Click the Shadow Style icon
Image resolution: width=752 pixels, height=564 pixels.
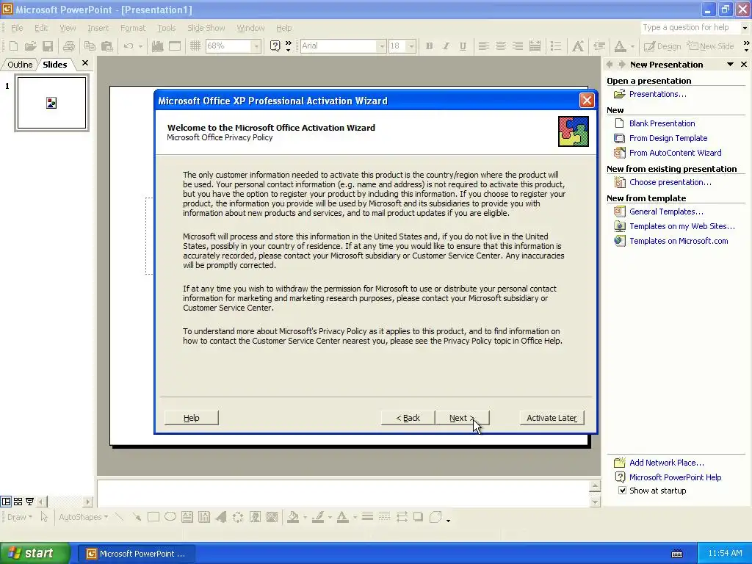point(418,517)
